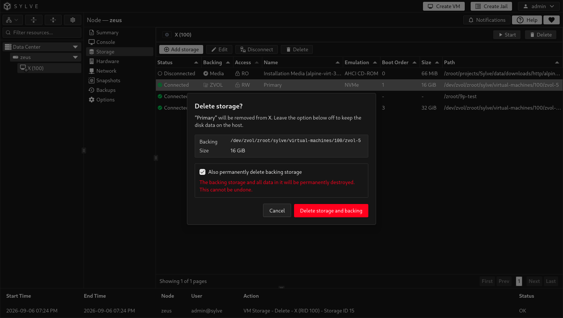Screen dimensions: 563x318
Task: Go to the Last page
Action: tap(551, 281)
